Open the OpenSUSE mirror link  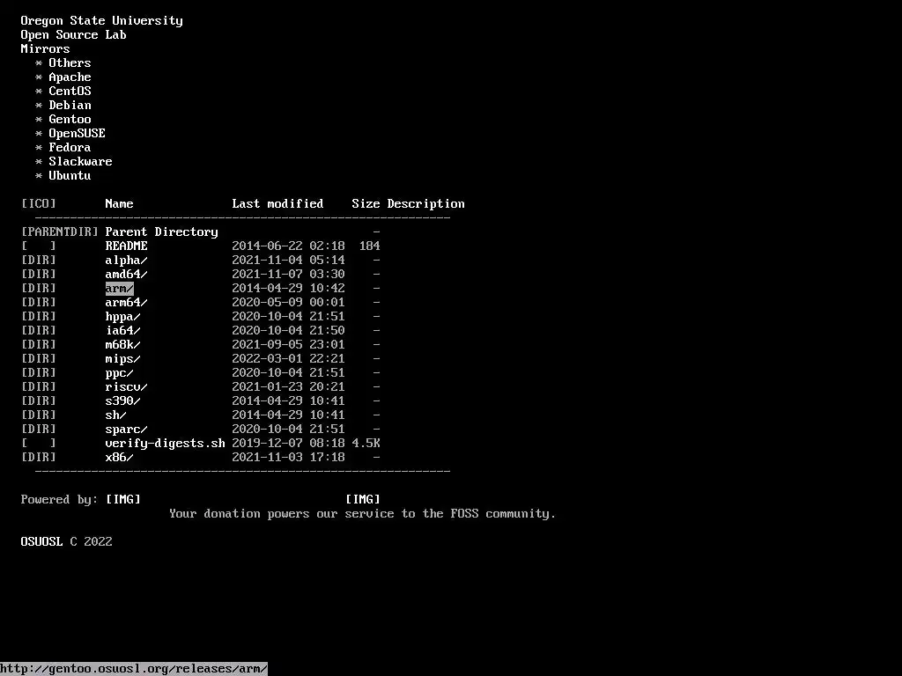(x=78, y=134)
